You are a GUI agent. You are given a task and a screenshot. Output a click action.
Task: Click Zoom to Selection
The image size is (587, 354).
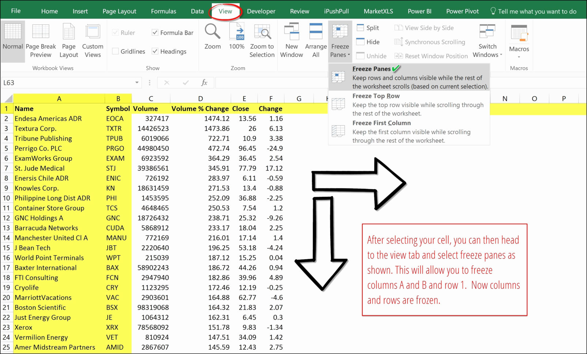262,40
